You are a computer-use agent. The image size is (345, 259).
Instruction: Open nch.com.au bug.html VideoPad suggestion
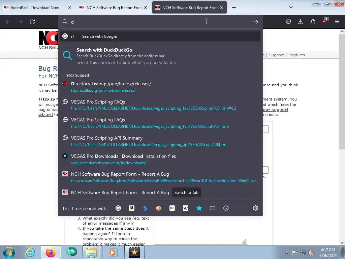[x=160, y=177]
